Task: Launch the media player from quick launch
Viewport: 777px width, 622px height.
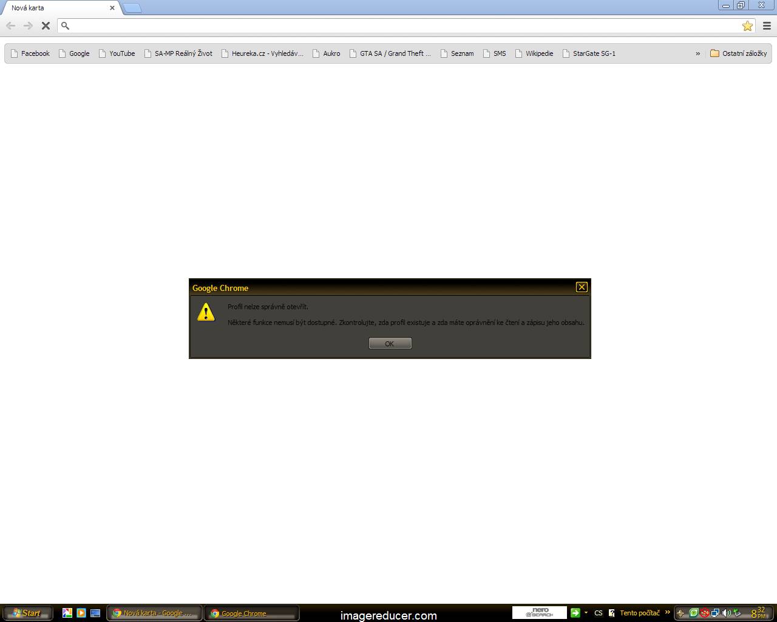Action: 81,613
